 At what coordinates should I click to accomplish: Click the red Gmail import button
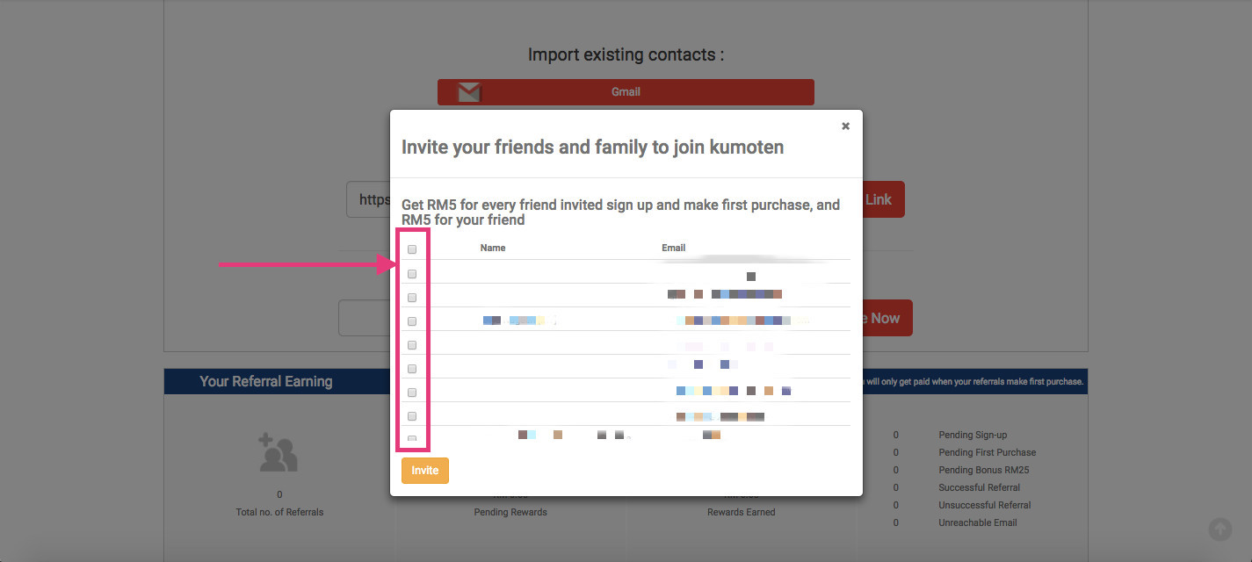(626, 92)
